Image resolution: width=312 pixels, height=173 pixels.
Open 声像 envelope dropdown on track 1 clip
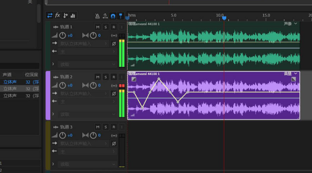tap(290, 24)
